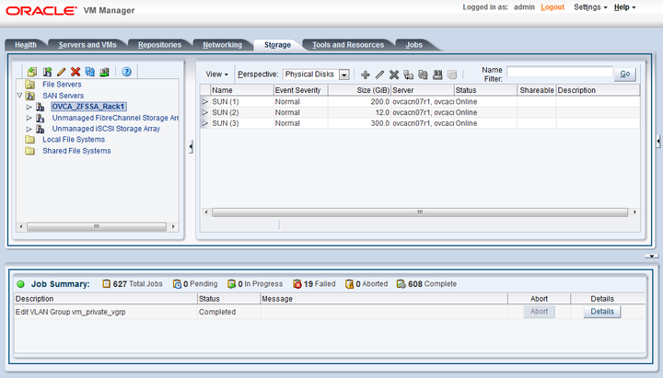663x378 pixels.
Task: Click the SAN Servers folder icon
Action: pos(30,96)
